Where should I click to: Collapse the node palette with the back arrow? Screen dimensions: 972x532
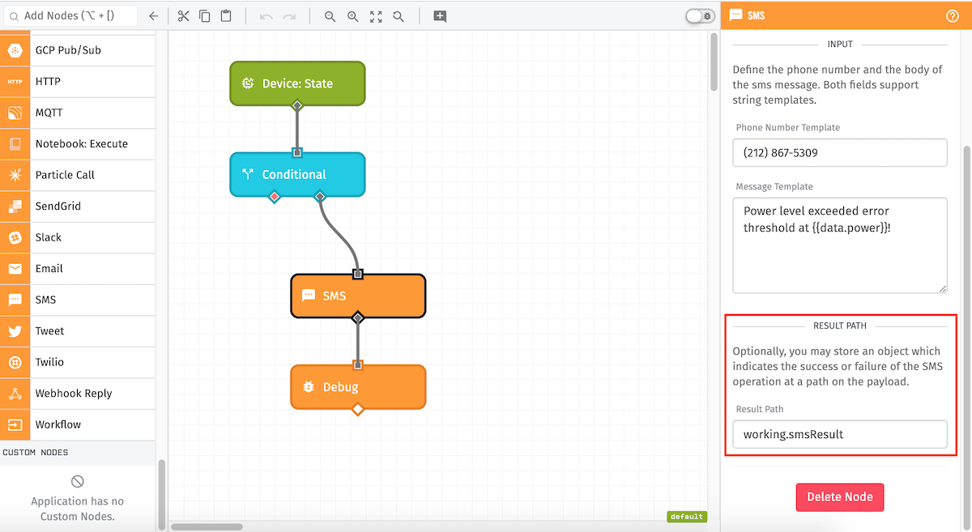[153, 16]
